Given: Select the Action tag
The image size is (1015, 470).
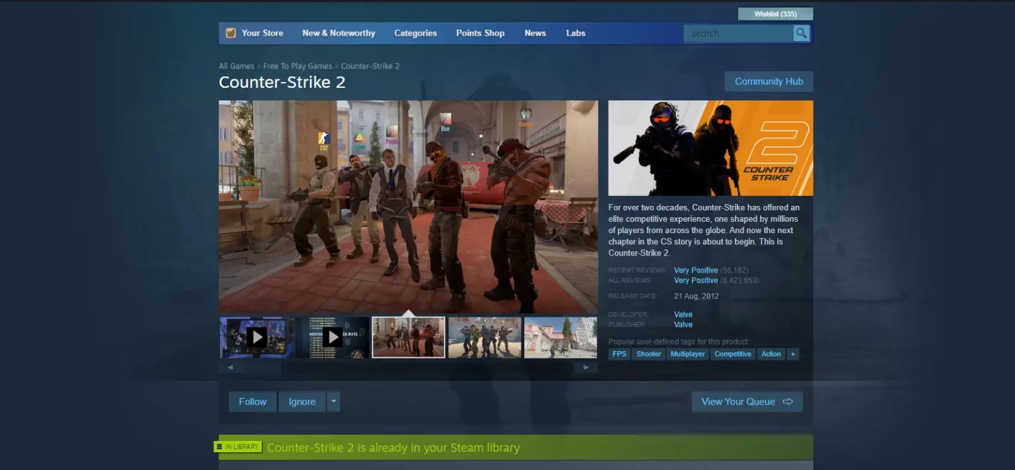Looking at the screenshot, I should (771, 354).
